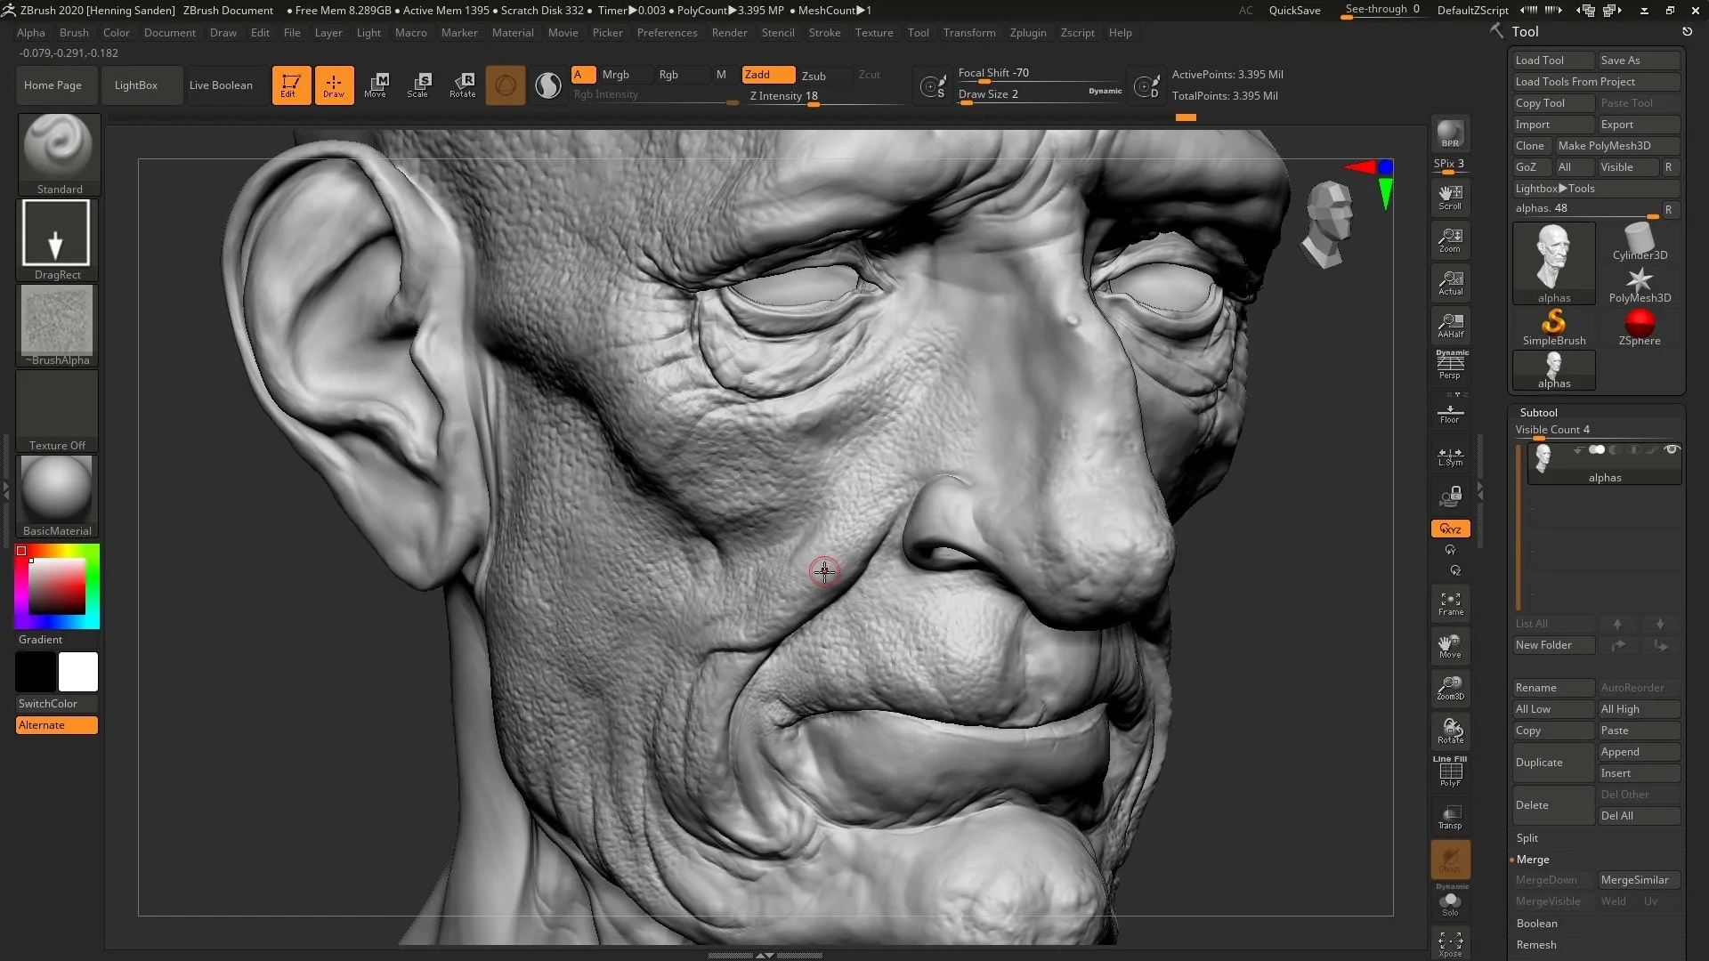
Task: Open the Zplugin menu
Action: (1027, 33)
